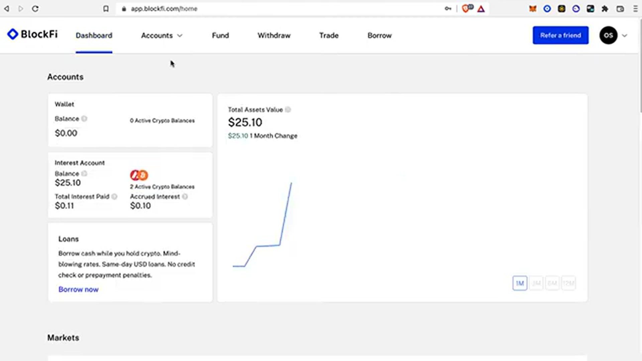Image resolution: width=642 pixels, height=361 pixels.
Task: Click the blue circle extension icon
Action: (547, 9)
